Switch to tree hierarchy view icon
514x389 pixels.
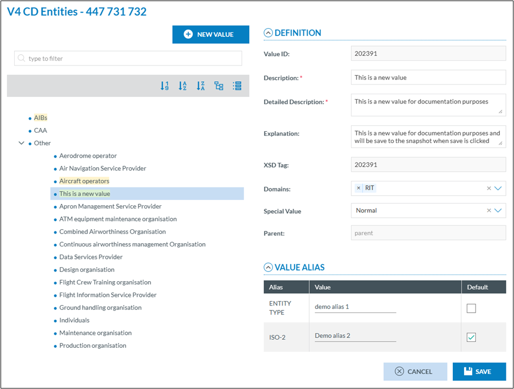(x=219, y=86)
